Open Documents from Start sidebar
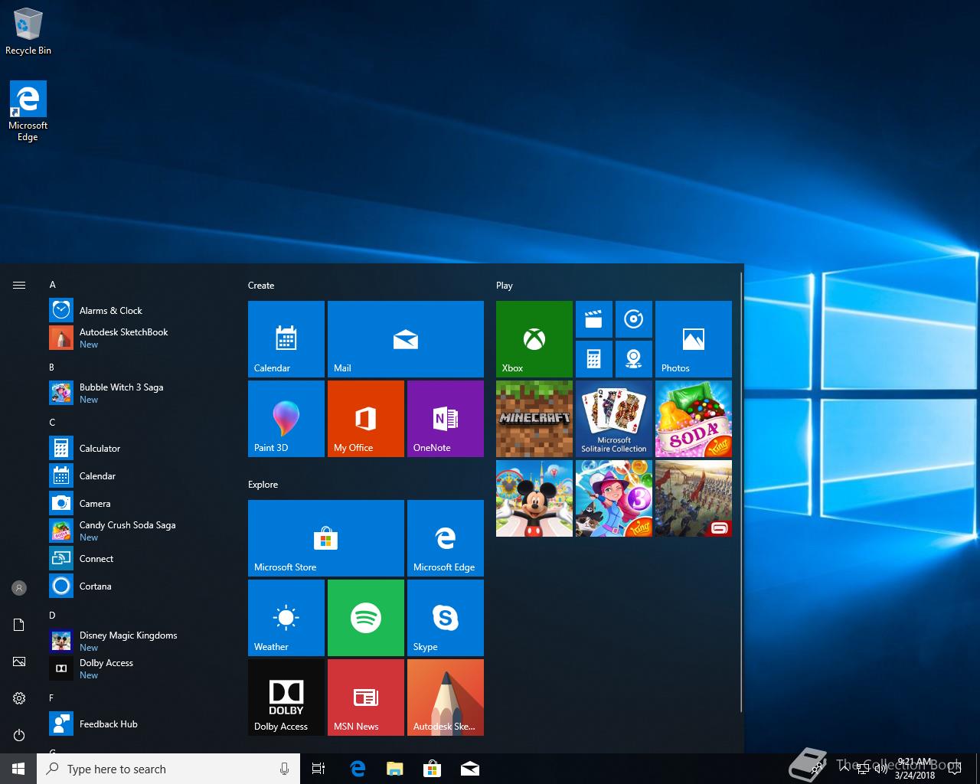This screenshot has width=980, height=784. 19,625
